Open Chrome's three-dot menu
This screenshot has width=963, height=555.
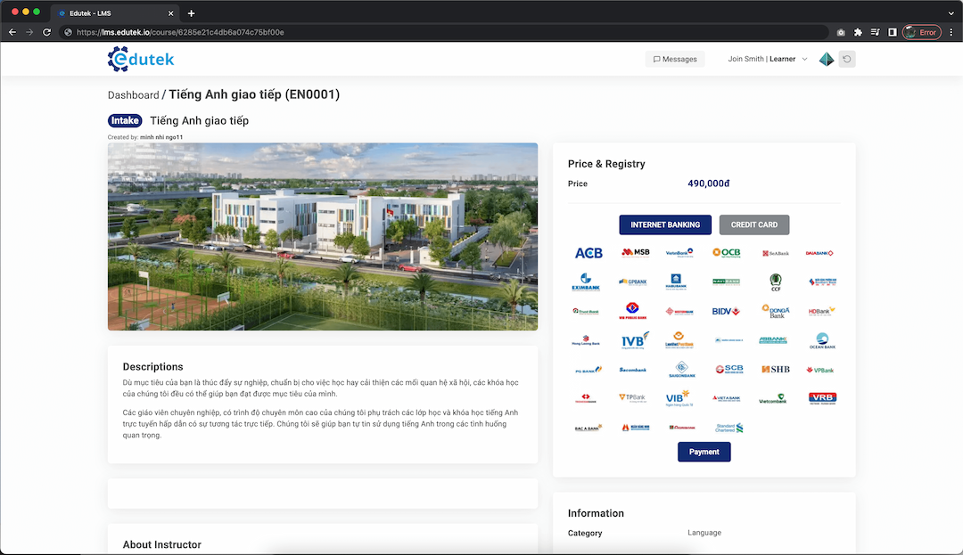tap(951, 32)
